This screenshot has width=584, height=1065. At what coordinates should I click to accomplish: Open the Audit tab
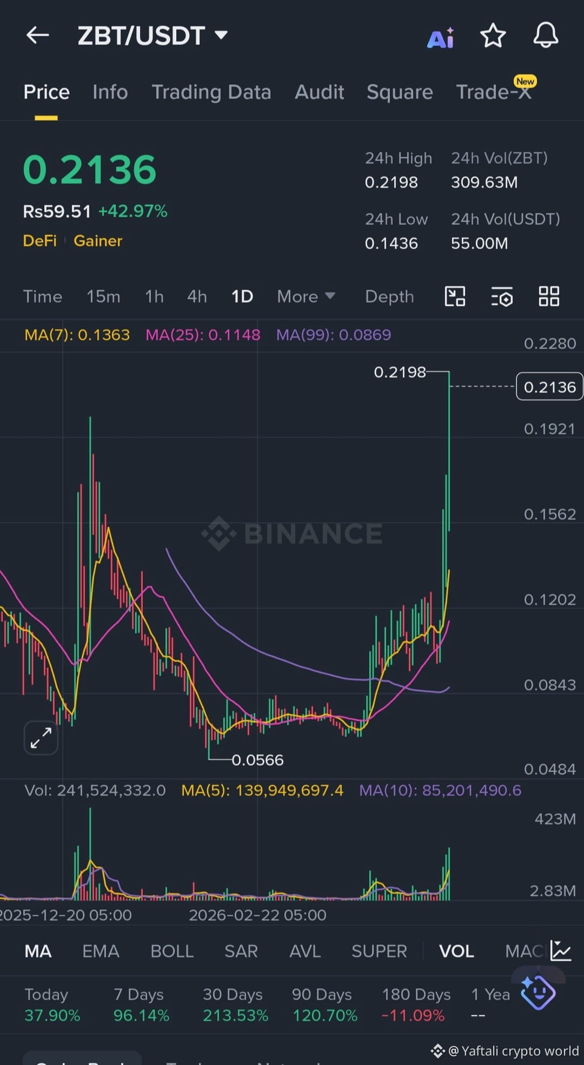click(320, 92)
